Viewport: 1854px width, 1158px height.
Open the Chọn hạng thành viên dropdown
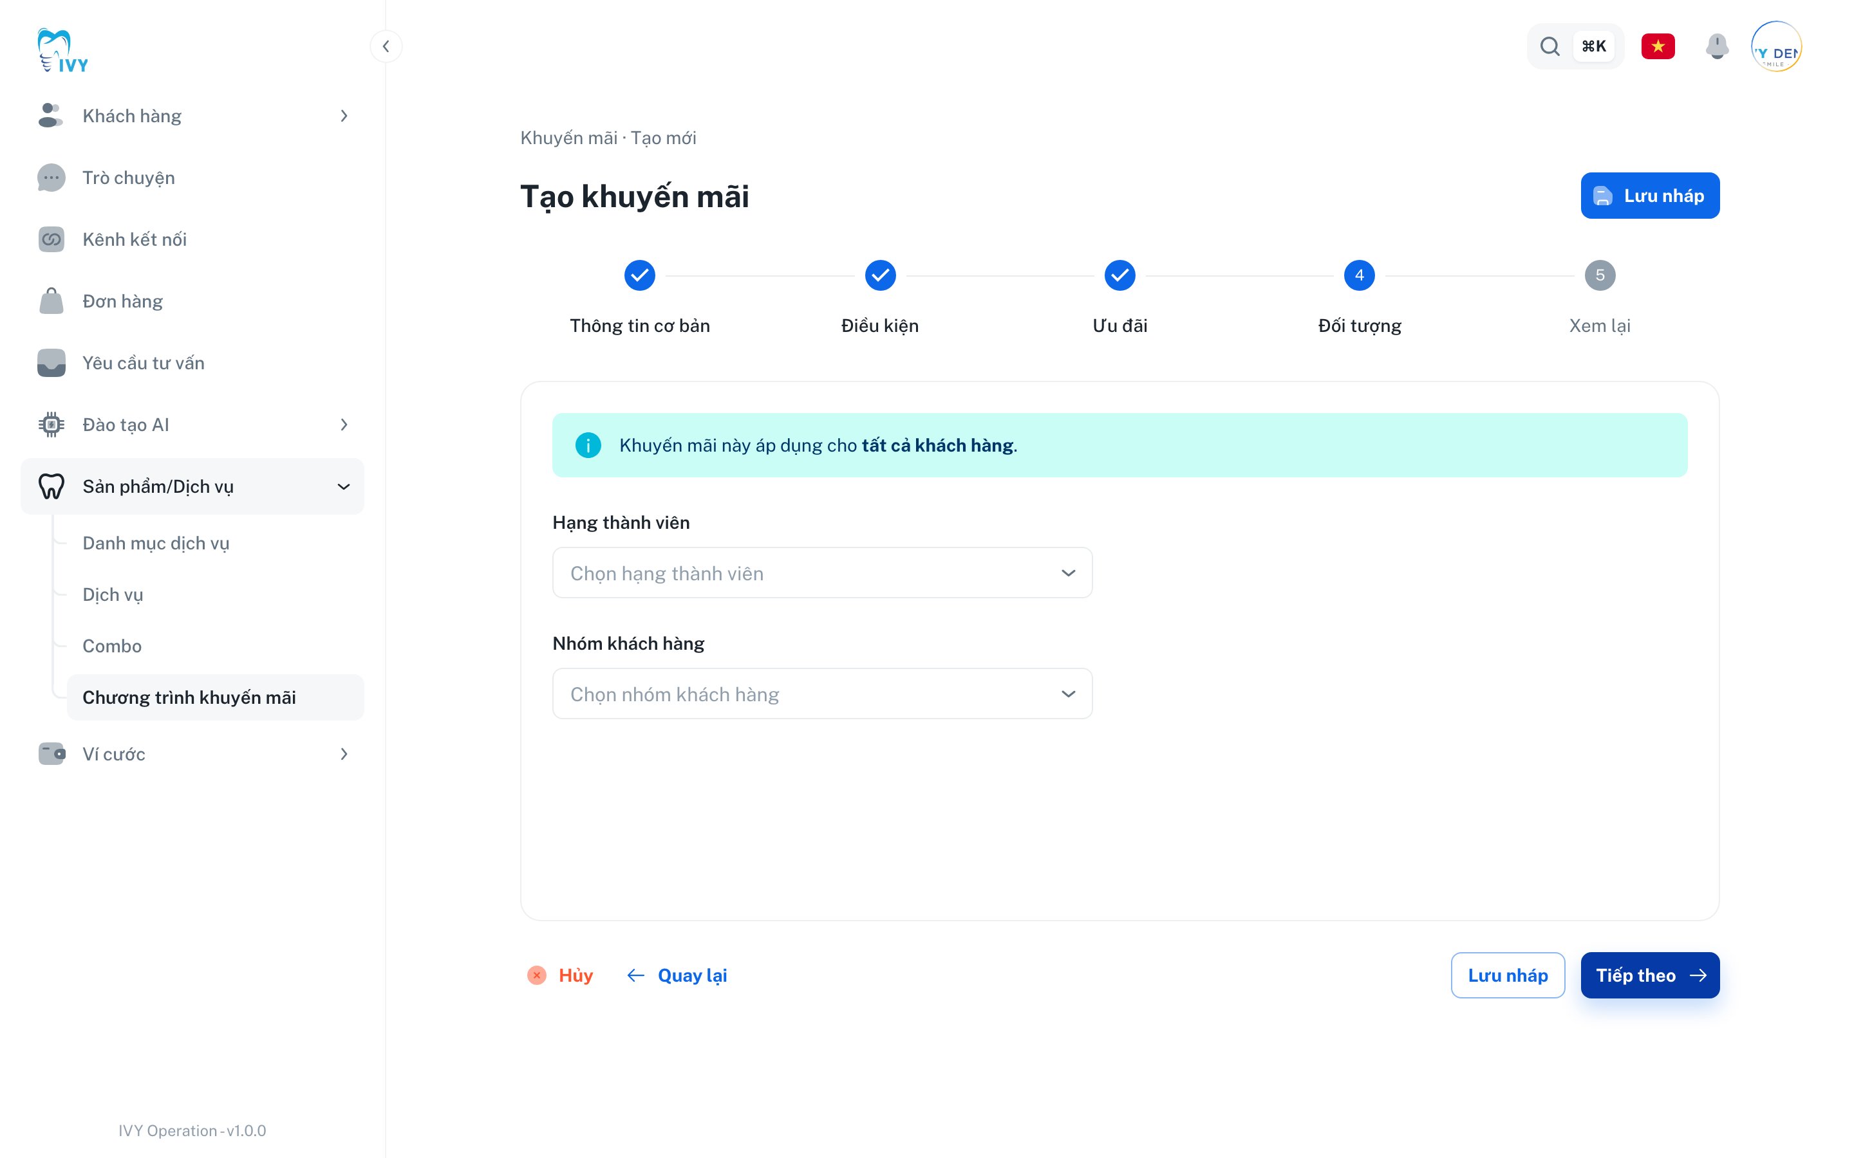click(x=822, y=573)
